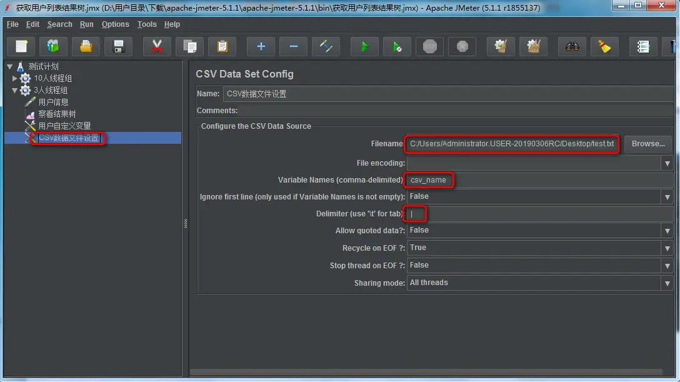Paste element with clipboard icon
The image size is (680, 382).
coord(222,46)
